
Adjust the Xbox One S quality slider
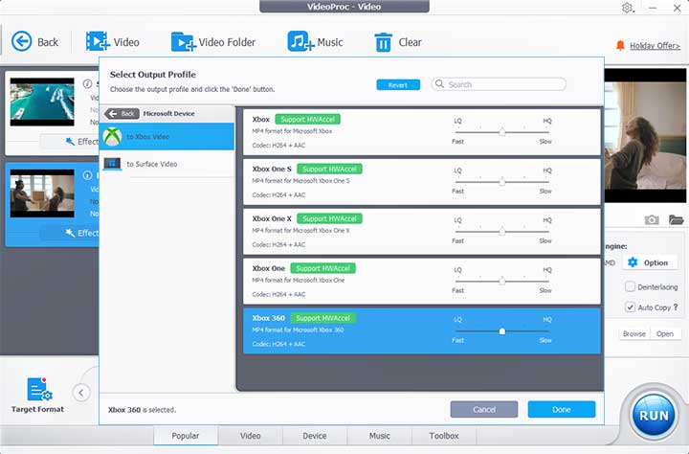click(502, 181)
